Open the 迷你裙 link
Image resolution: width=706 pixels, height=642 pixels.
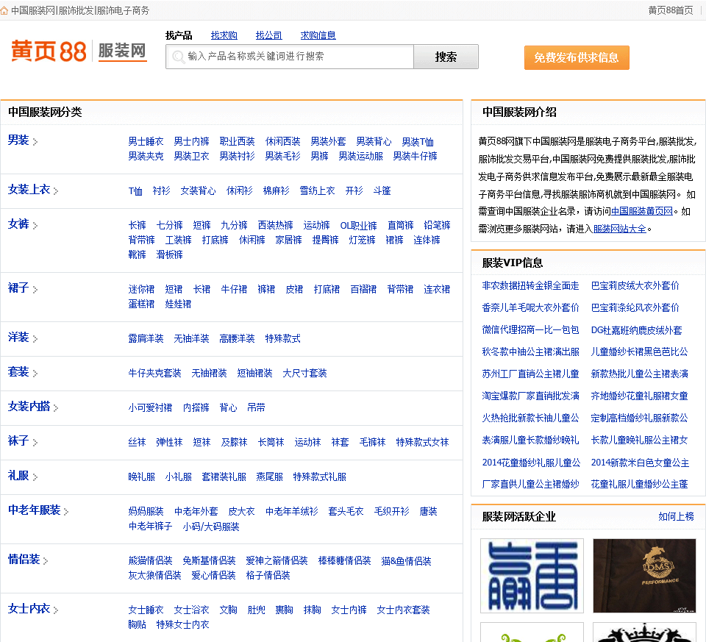pyautogui.click(x=141, y=289)
